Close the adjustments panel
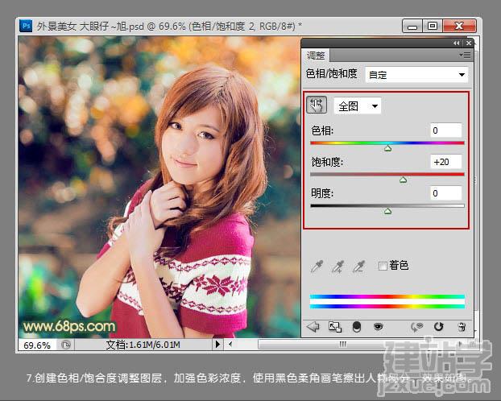The width and height of the screenshot is (501, 401). click(469, 43)
